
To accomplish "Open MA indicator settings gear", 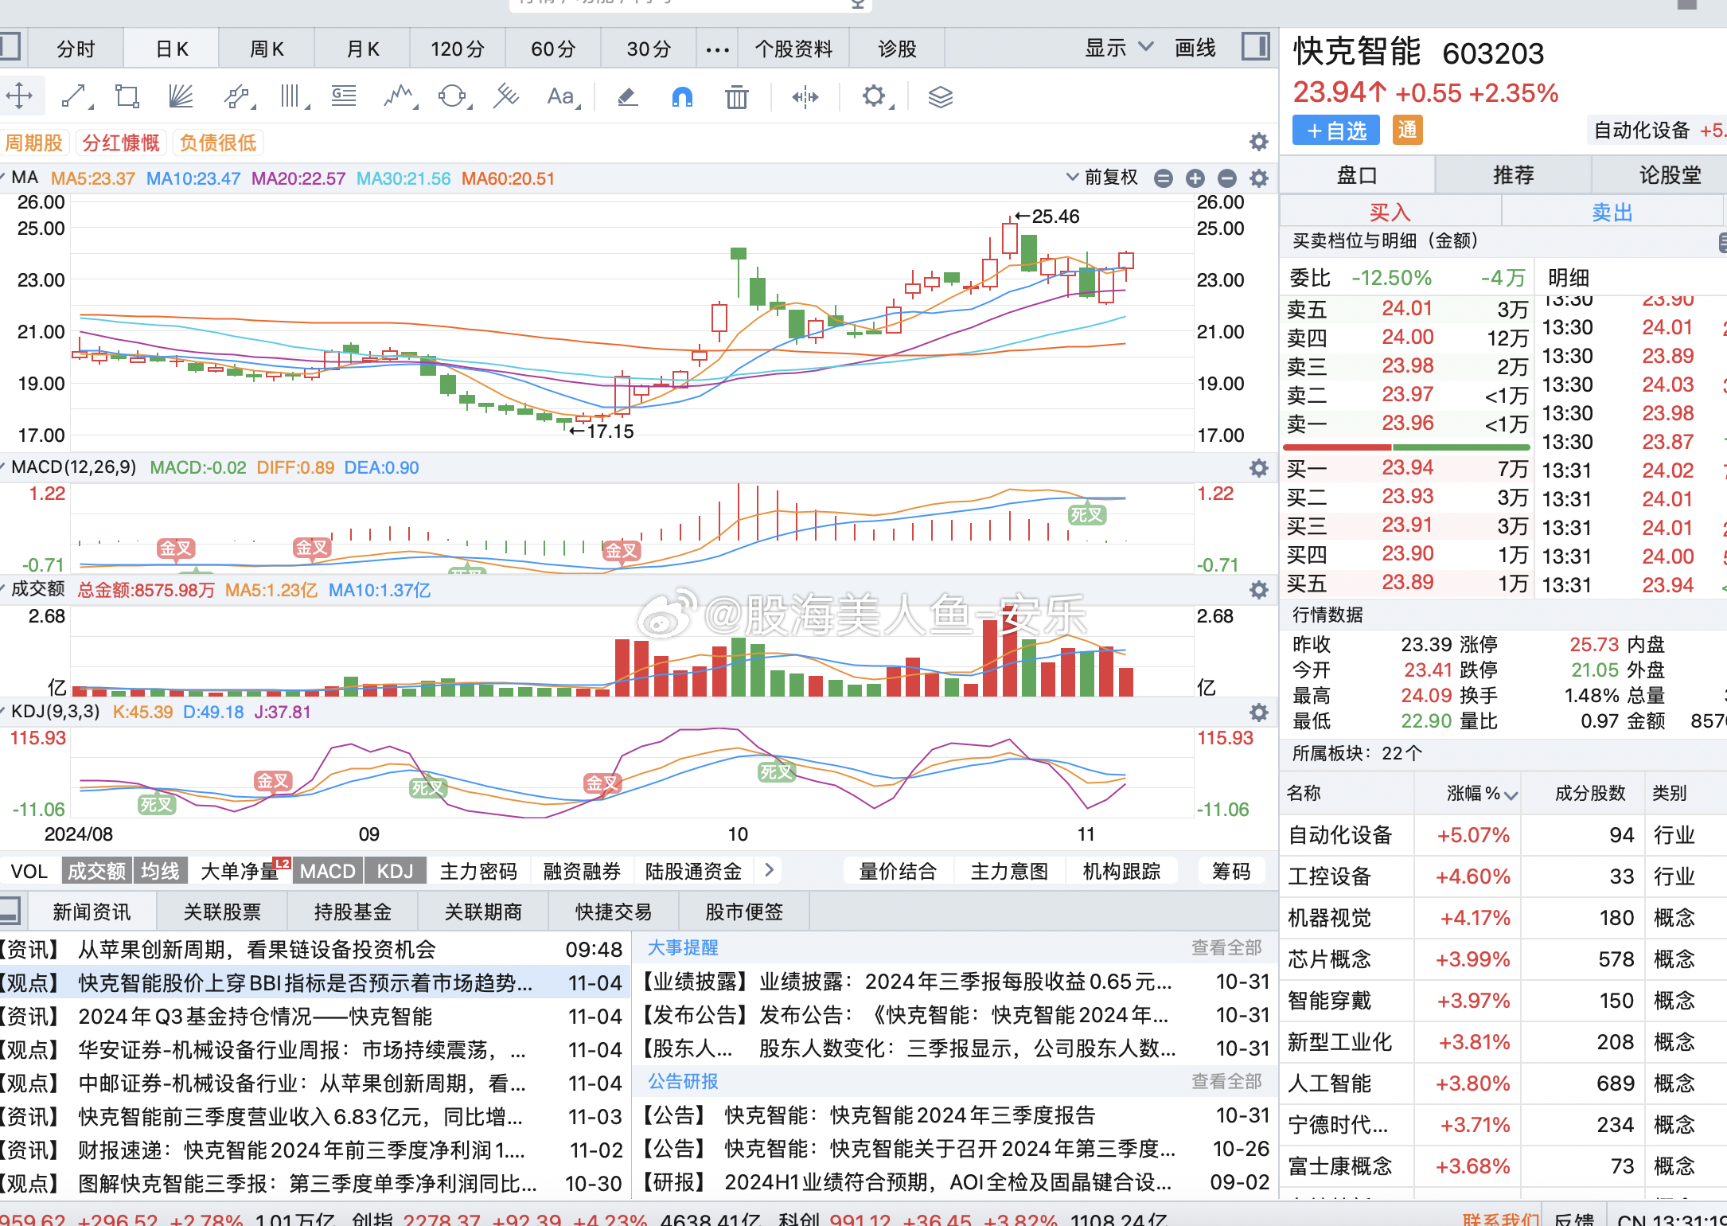I will pos(1258,178).
